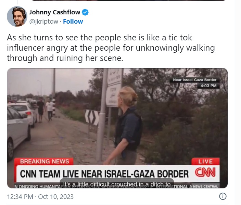
Task: Click the CNN TEAM LIVE headline
Action: click(104, 174)
